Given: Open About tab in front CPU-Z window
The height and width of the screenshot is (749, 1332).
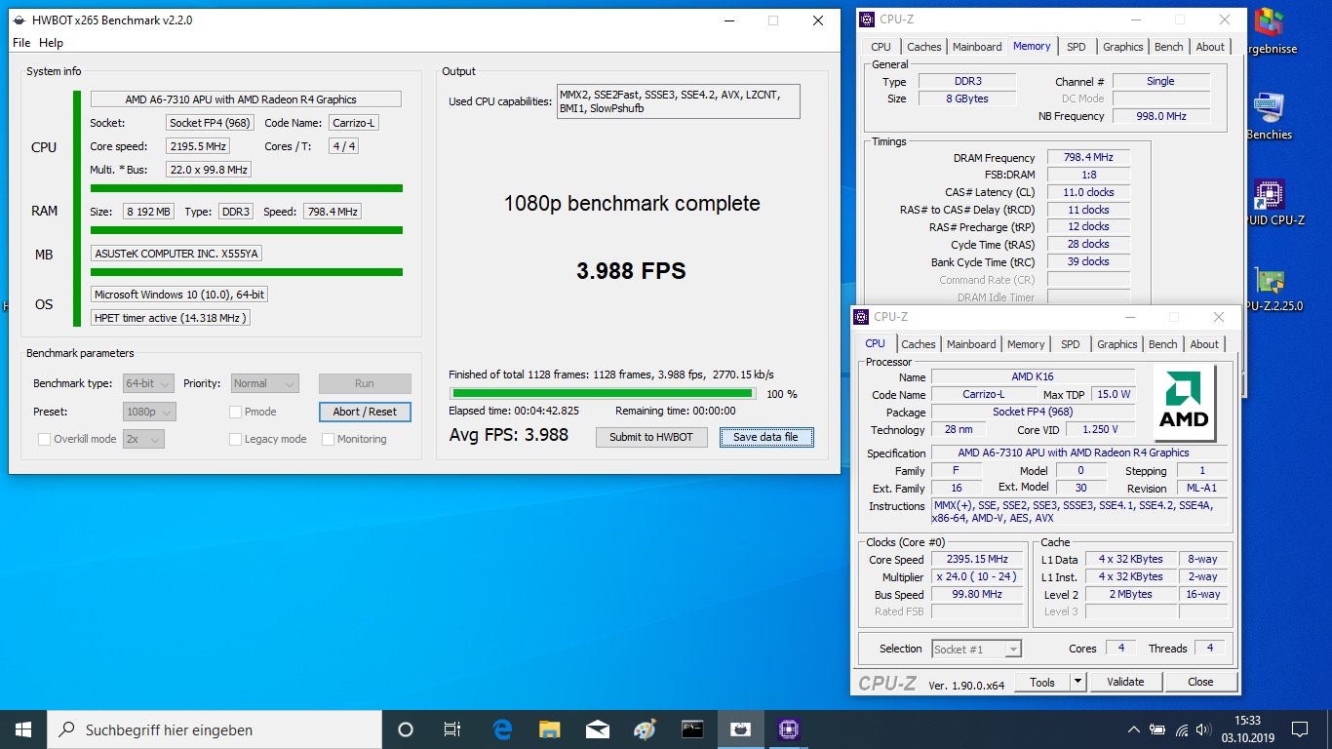Looking at the screenshot, I should click(1204, 344).
